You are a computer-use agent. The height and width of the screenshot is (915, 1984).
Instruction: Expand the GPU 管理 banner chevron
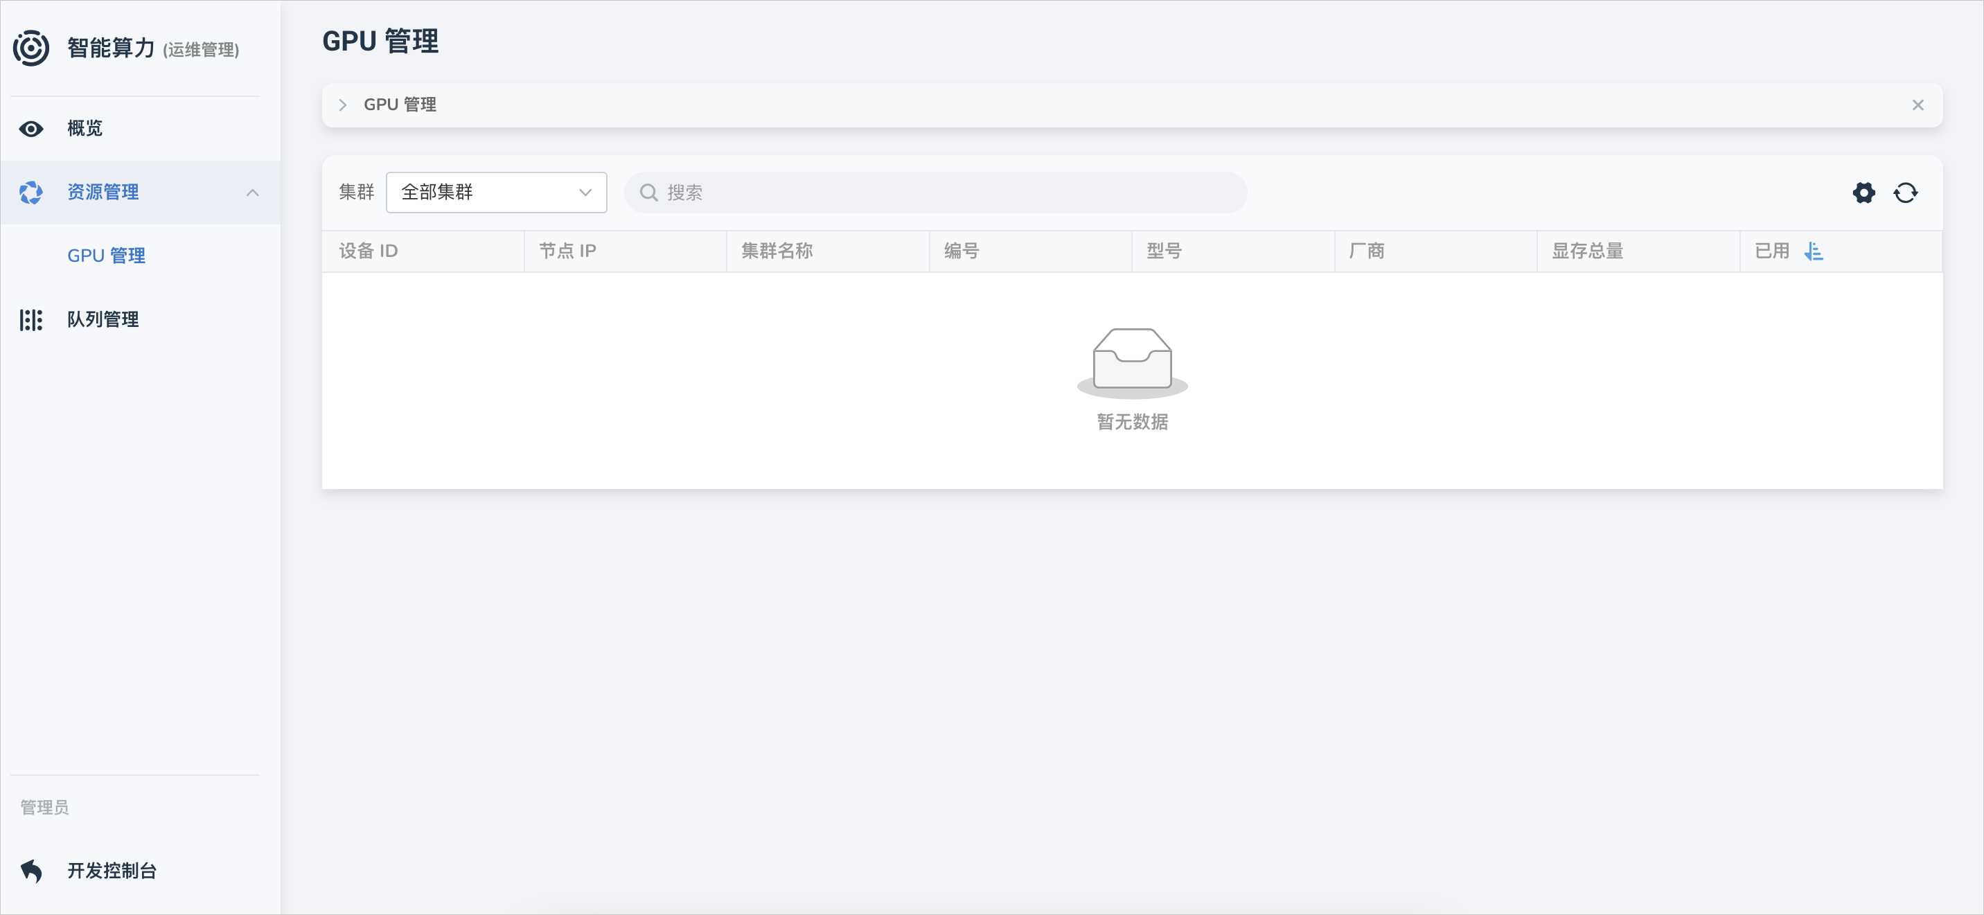click(343, 105)
